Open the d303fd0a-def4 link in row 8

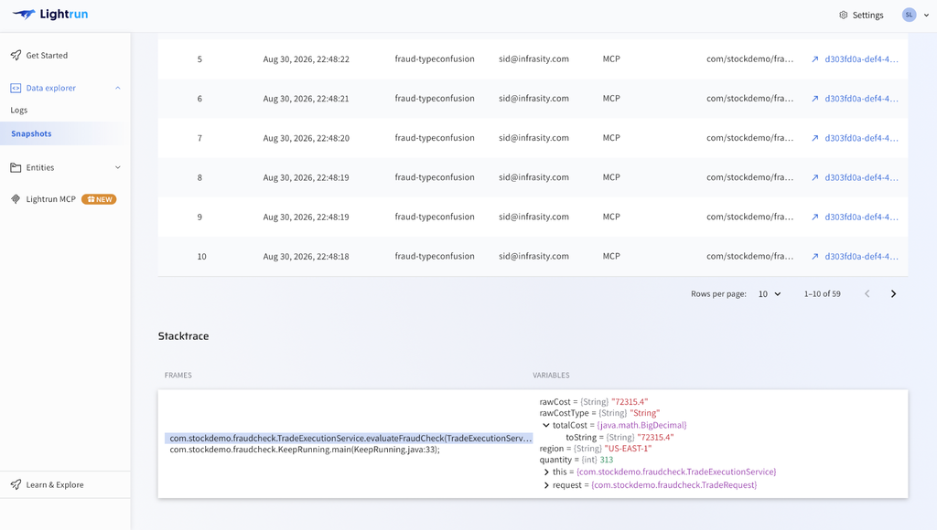click(861, 177)
